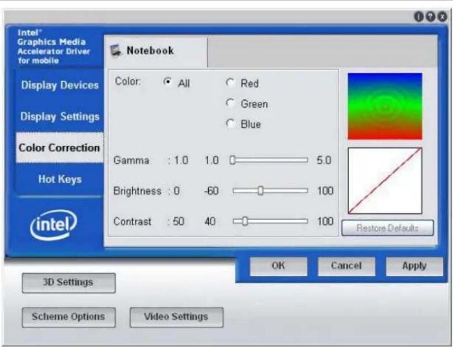The image size is (453, 347).
Task: Click the Brightness slider handle
Action: pyautogui.click(x=260, y=191)
